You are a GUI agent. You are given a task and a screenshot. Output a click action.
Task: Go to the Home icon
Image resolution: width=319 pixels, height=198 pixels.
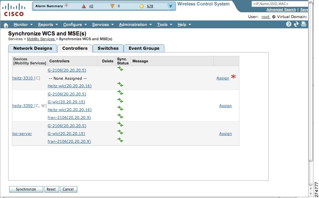pos(6,25)
